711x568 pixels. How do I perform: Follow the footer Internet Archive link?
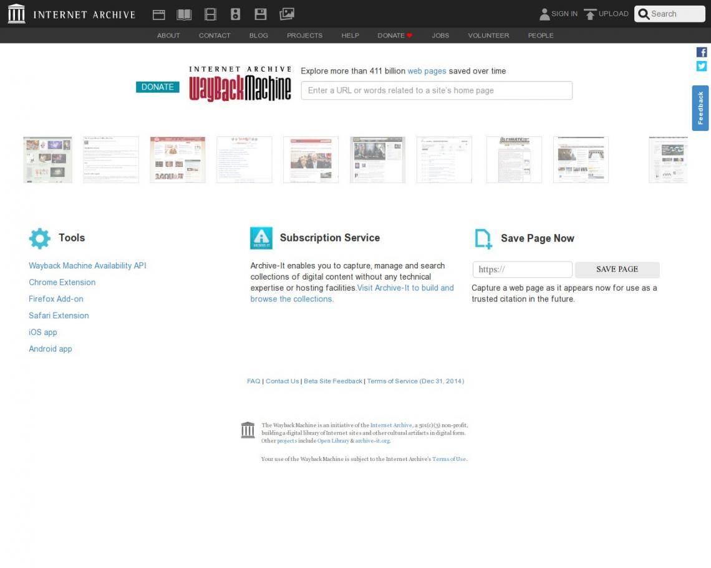click(391, 425)
